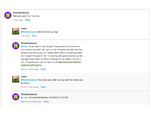Click TheNintendoood avatar on HAHAHA comment
Viewport: 151px width, 113px height.
click(x=16, y=97)
